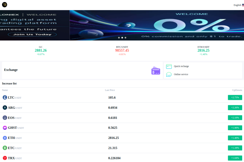Open the ETH/USDT pair list row
This screenshot has width=244, height=162.
click(x=122, y=138)
